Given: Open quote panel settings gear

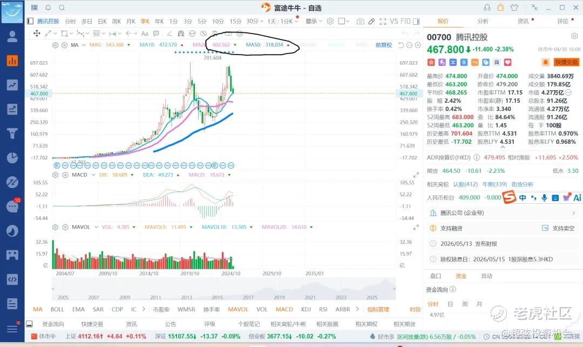Looking at the screenshot, I should (x=574, y=36).
